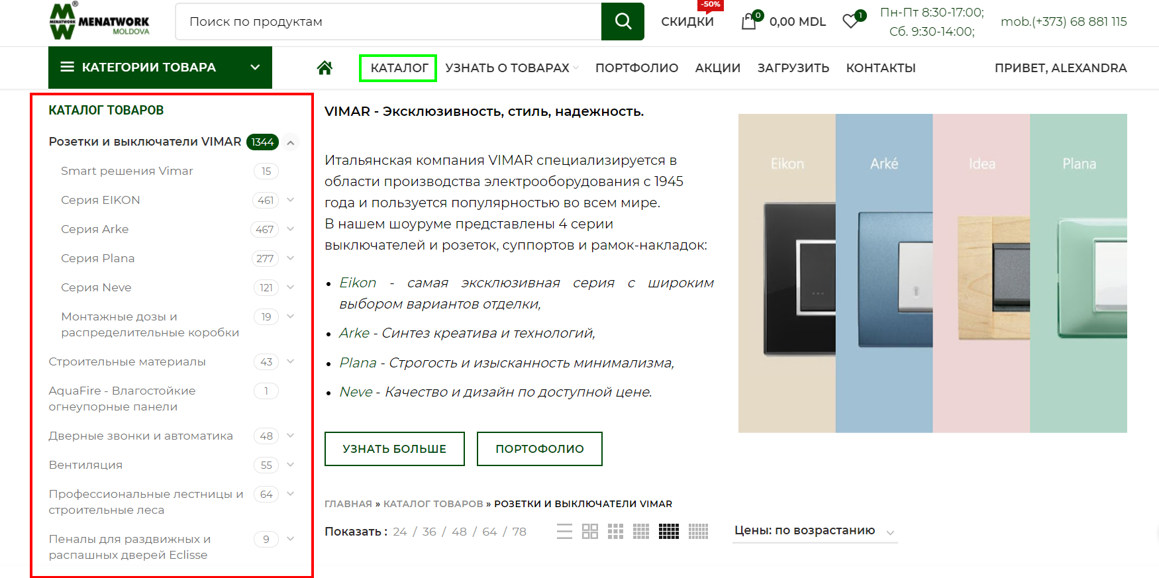Expand the КАТЕГОРИИ ТОВАРА dropdown
Image resolution: width=1159 pixels, height=578 pixels.
pyautogui.click(x=160, y=68)
